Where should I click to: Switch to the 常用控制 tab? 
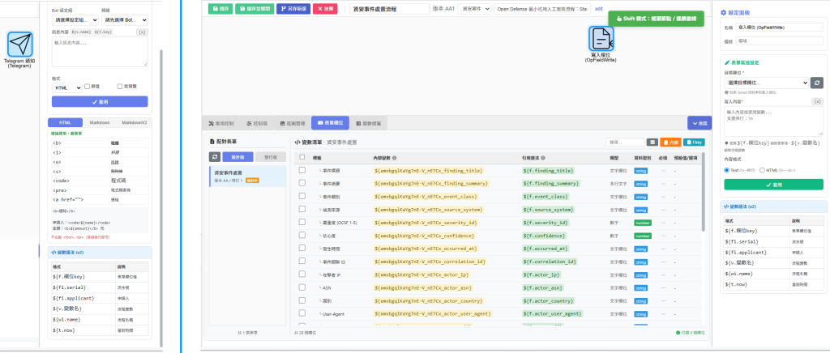(x=221, y=122)
